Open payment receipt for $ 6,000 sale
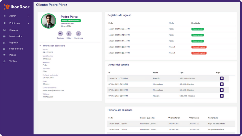The image size is (242, 136). 222,84
